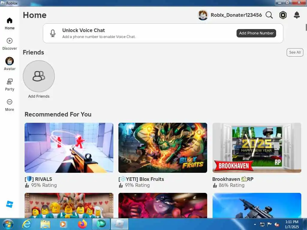The image size is (307, 230).
Task: Click the Recommended For You heading
Action: (58, 114)
